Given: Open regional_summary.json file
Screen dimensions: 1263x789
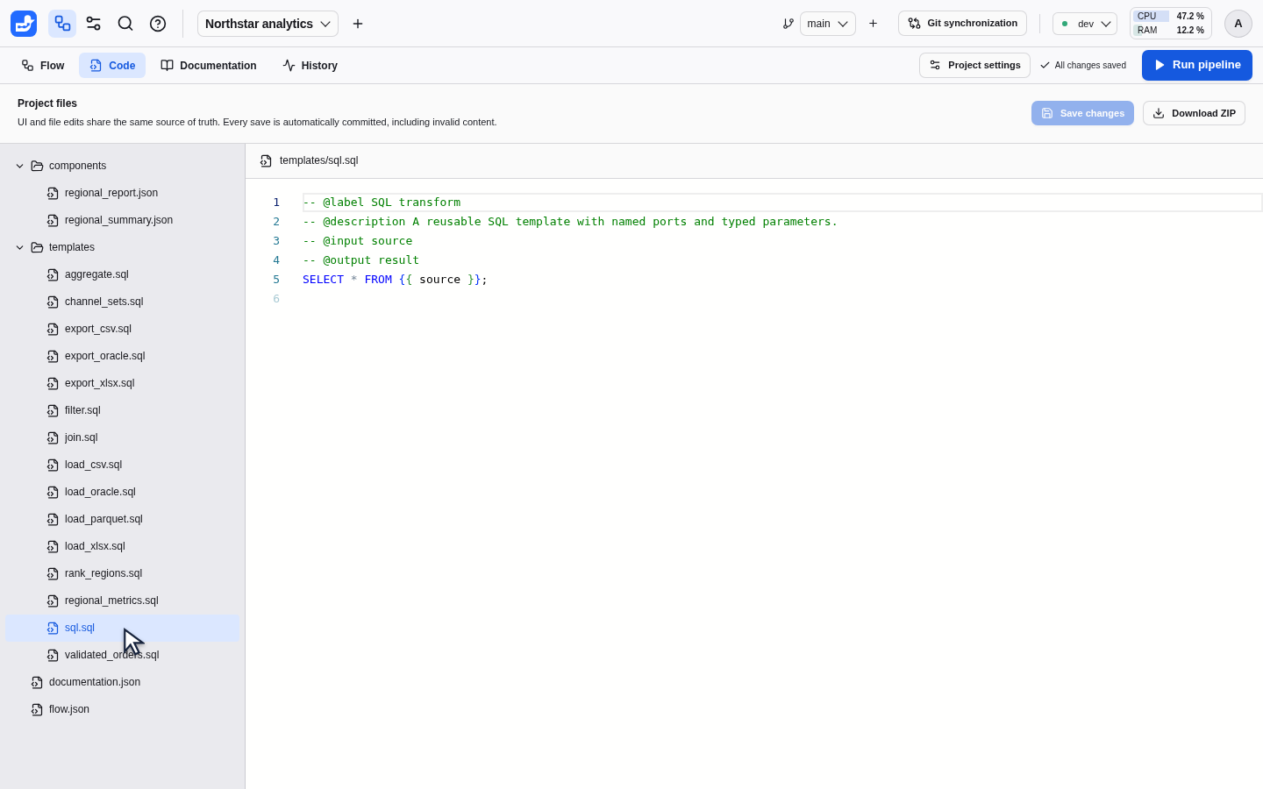Looking at the screenshot, I should pos(123,220).
